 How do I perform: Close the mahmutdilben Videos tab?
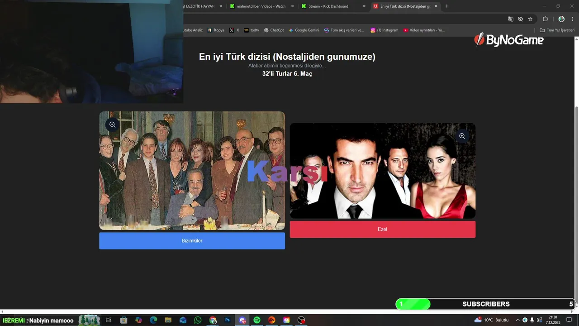tap(292, 6)
